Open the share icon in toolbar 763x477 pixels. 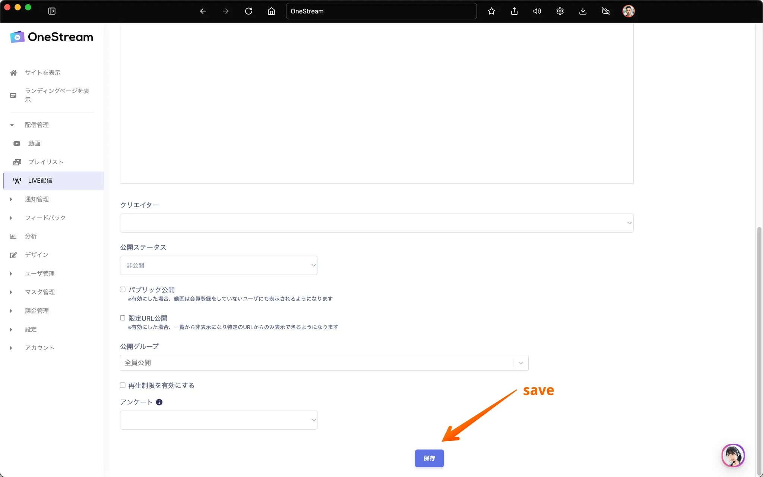(x=514, y=11)
